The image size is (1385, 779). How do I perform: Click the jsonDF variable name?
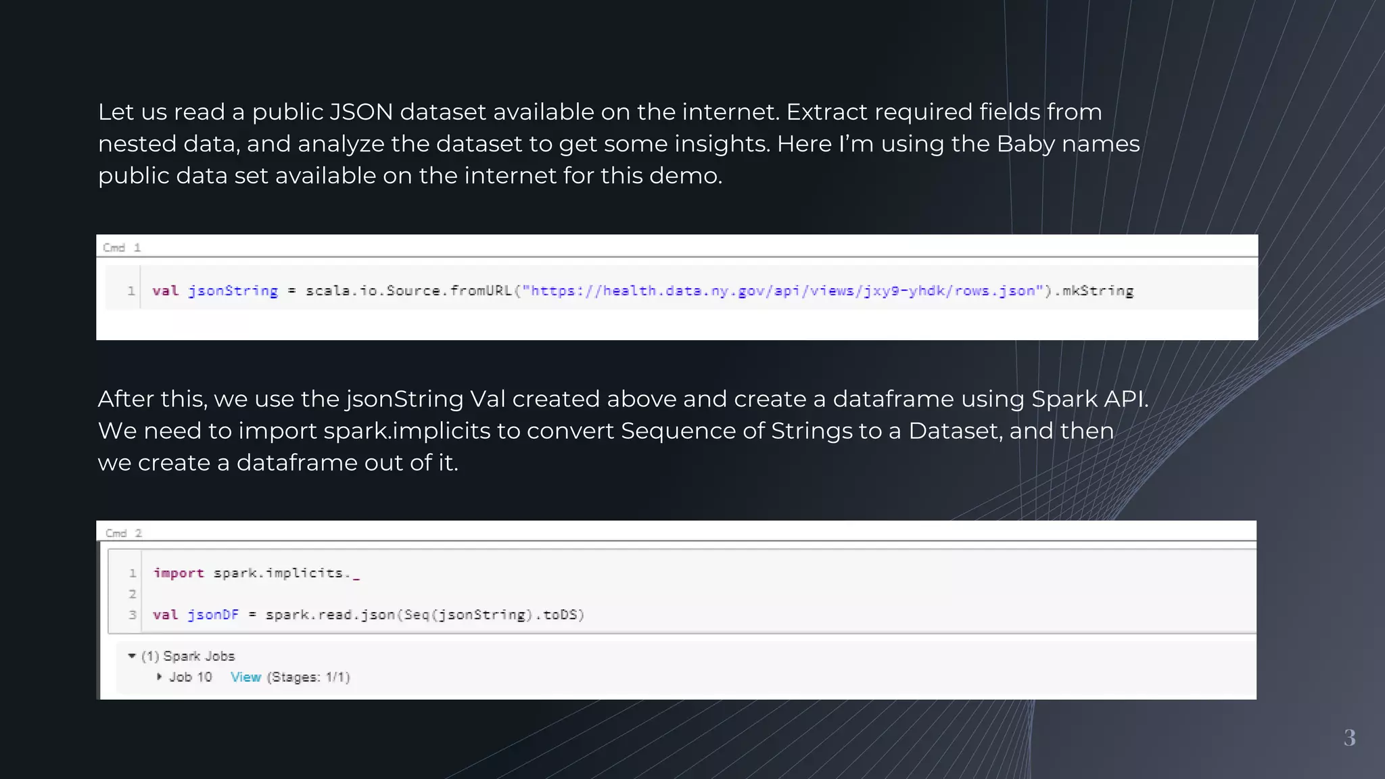click(x=213, y=615)
